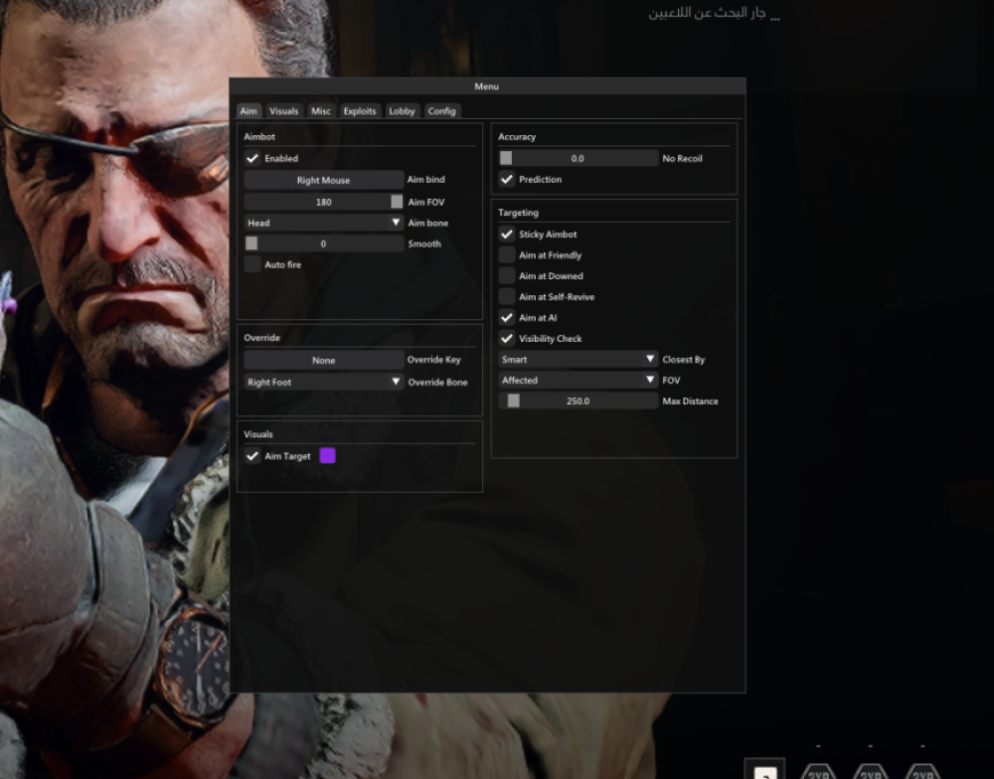Toggle the Visibility Check checkbox
This screenshot has width=994, height=779.
pos(507,339)
